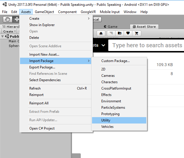The image size is (184, 158).
Task: Import the Vehicles package
Action: coord(119,127)
